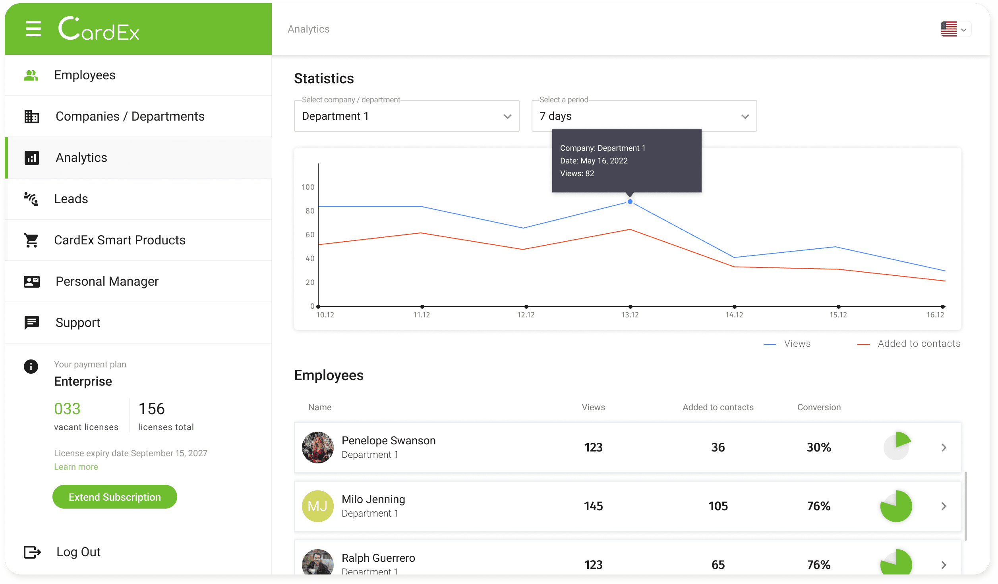Expand Milo Jenning's row arrow

(944, 506)
